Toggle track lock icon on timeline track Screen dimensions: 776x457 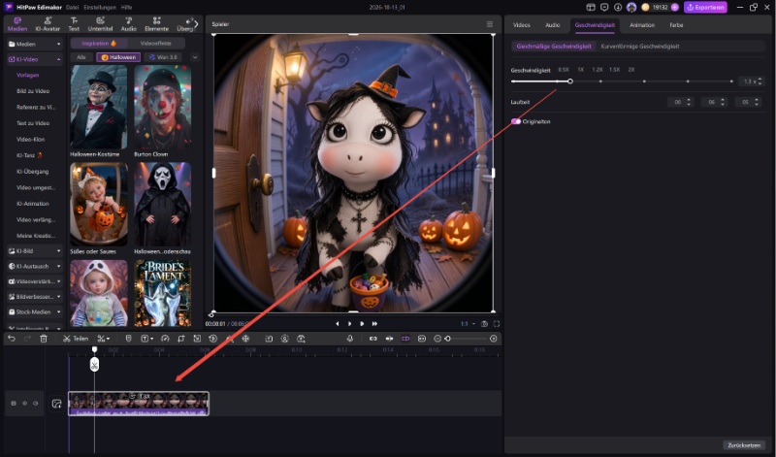point(14,404)
